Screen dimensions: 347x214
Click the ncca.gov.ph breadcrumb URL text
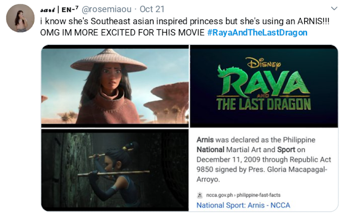pos(243,195)
